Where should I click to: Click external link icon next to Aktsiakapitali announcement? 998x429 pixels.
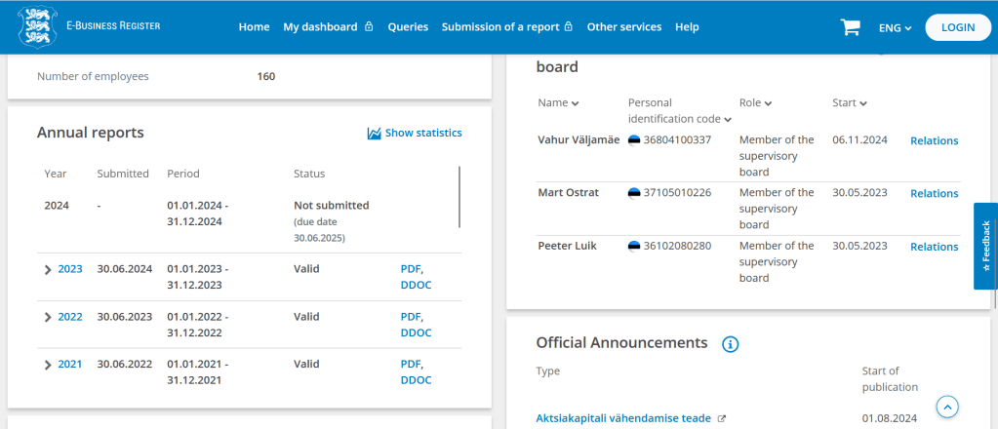click(722, 418)
